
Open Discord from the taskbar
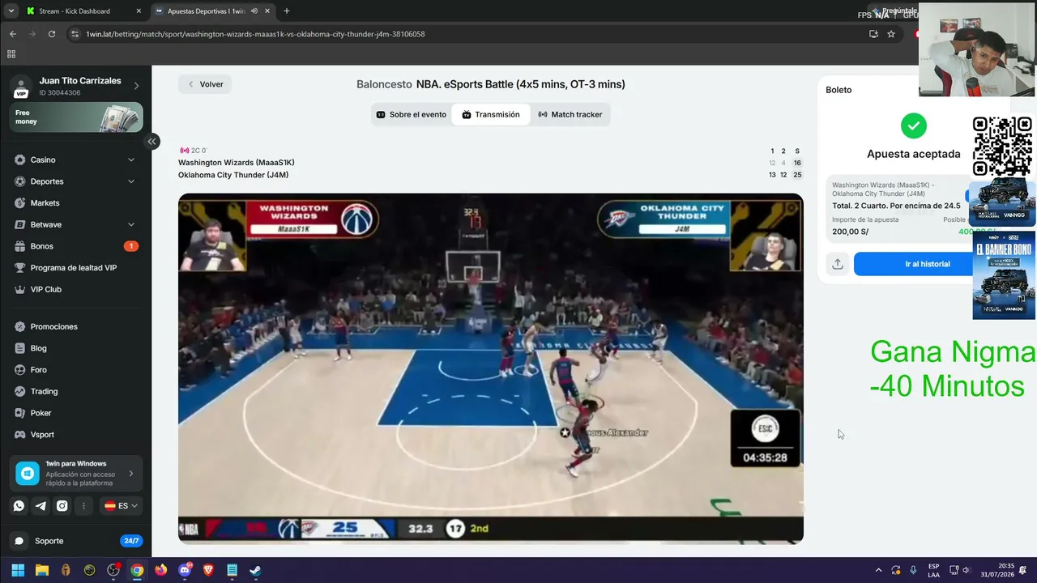[x=185, y=570]
